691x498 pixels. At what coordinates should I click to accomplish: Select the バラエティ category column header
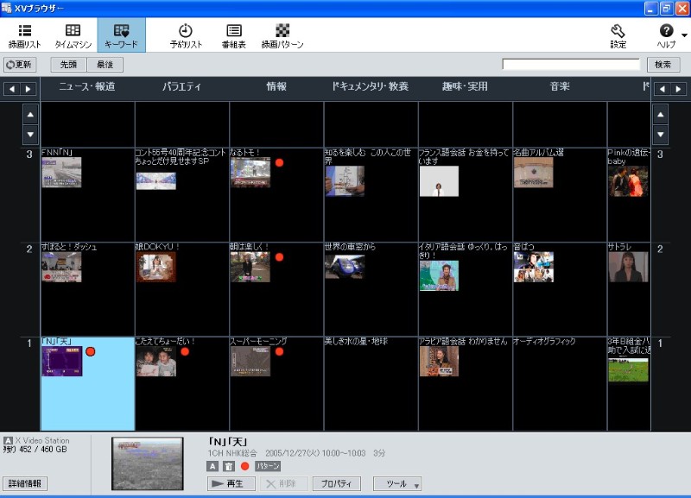tap(182, 87)
